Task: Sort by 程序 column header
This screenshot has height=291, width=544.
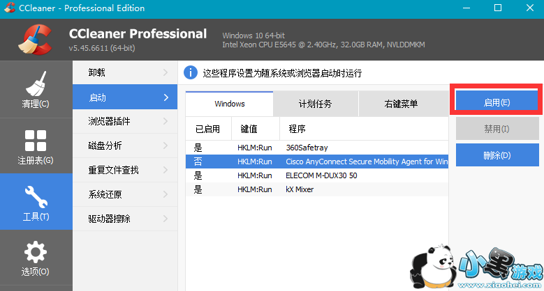Action: [364, 129]
